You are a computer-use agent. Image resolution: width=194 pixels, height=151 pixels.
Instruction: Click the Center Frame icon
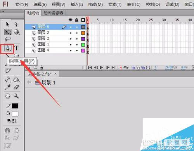pyautogui.click(x=121, y=68)
